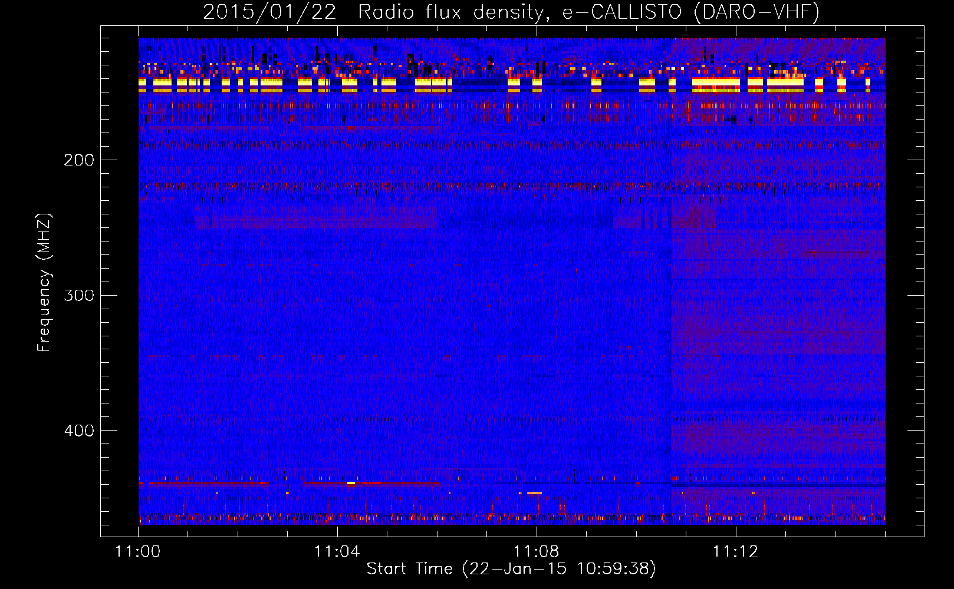Select the 11:12 time tick label
Image resolution: width=954 pixels, height=589 pixels.
click(x=736, y=551)
